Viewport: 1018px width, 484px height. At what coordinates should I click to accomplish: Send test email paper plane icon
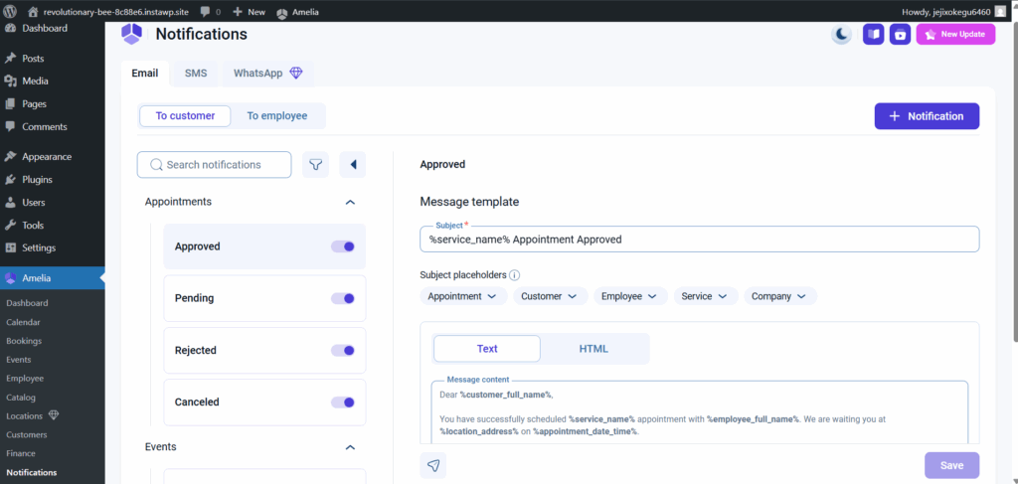tap(433, 465)
